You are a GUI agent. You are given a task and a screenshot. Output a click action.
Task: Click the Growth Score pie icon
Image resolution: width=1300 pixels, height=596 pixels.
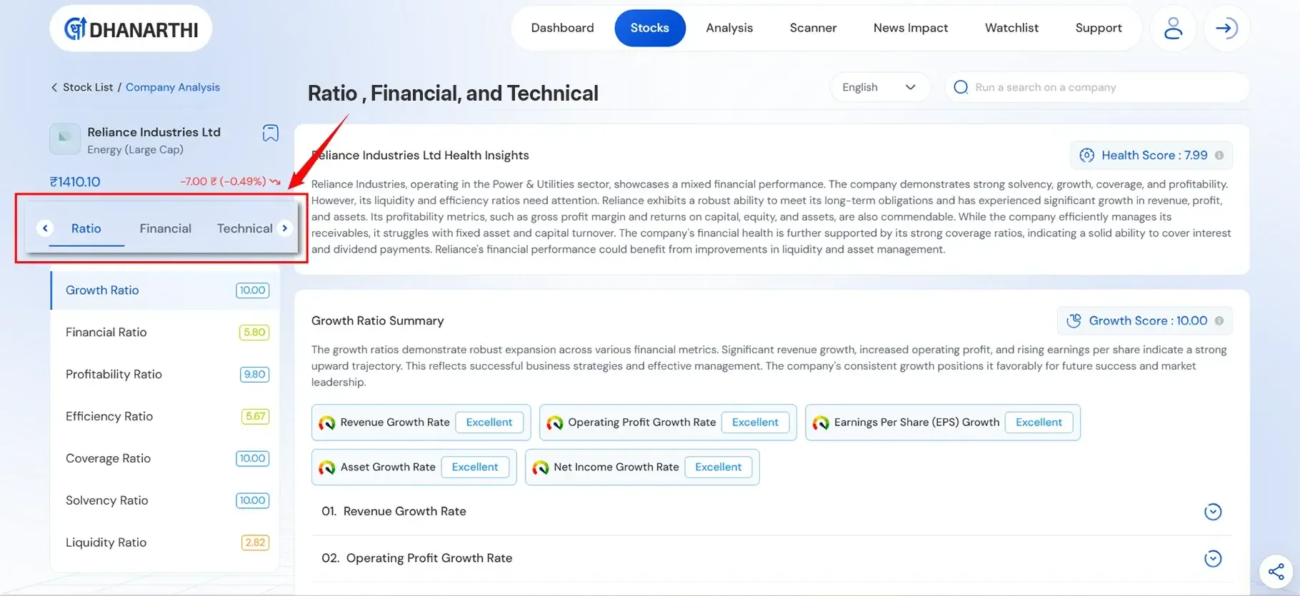click(1074, 320)
